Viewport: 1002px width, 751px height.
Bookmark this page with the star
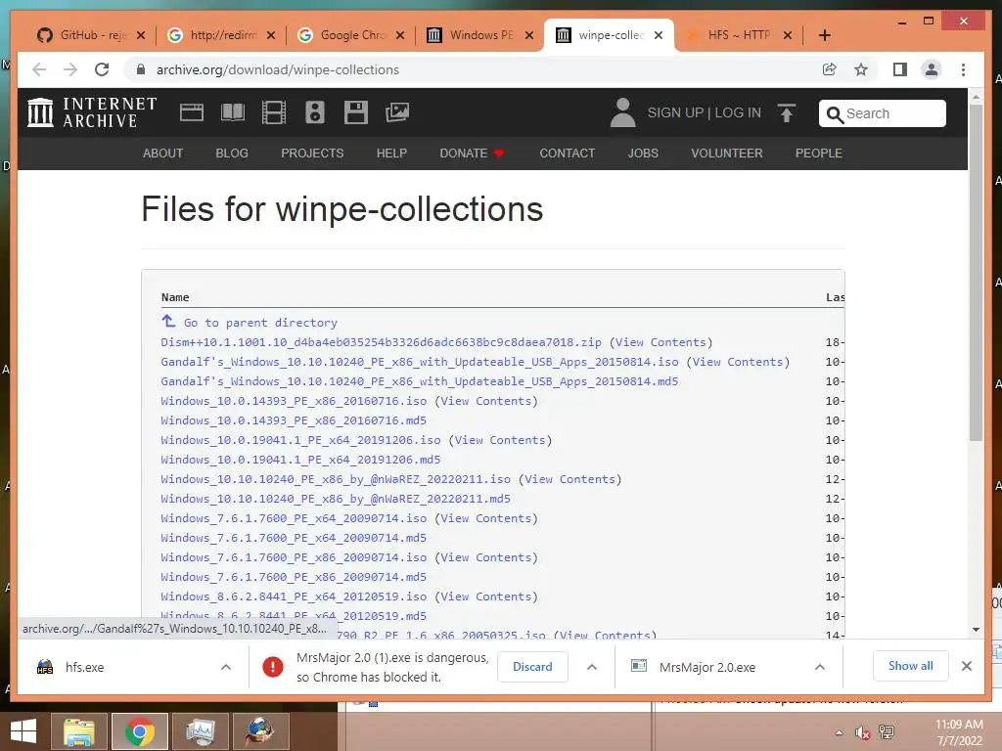click(x=861, y=69)
